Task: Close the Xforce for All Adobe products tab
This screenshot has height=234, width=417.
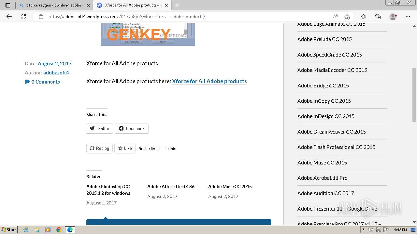Action: (166, 5)
